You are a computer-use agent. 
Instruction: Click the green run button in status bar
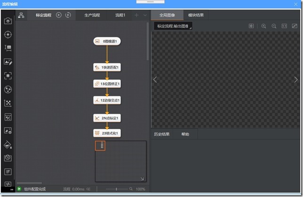click(19, 189)
